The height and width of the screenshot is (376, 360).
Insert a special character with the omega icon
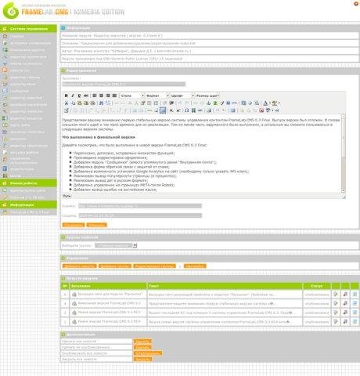[187, 110]
